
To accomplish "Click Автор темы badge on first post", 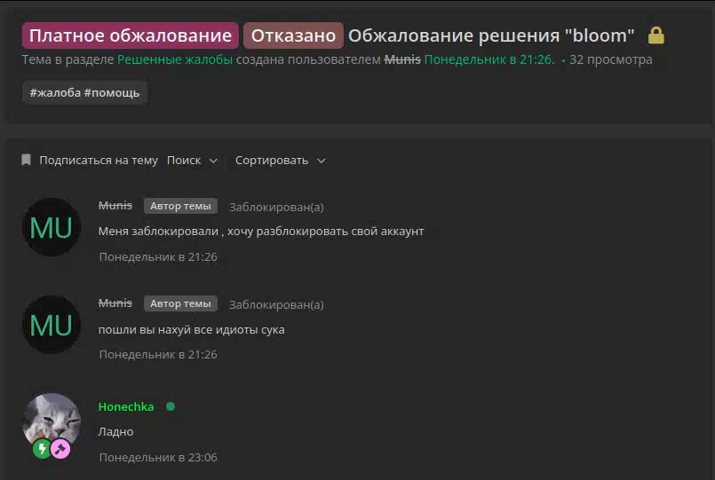I will (180, 206).
